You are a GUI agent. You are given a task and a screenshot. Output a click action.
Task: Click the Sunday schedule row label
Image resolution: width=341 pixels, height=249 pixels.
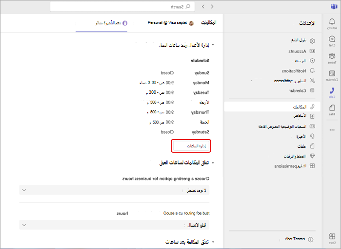(201, 73)
